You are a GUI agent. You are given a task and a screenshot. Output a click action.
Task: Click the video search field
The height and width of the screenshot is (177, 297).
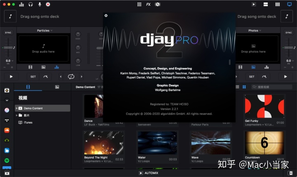(x=272, y=87)
